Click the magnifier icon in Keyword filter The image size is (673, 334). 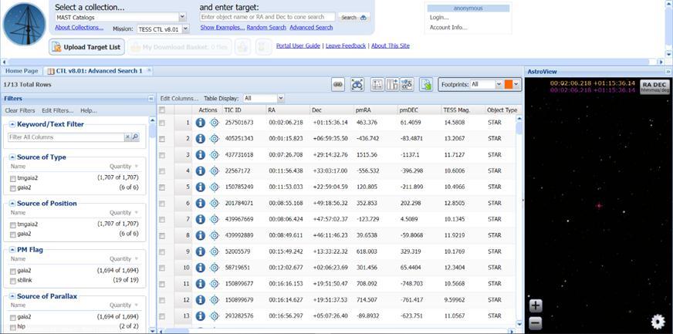tap(135, 137)
